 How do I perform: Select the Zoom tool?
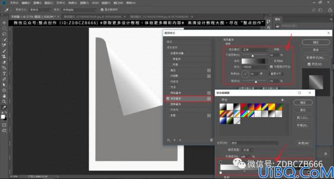pos(4,102)
